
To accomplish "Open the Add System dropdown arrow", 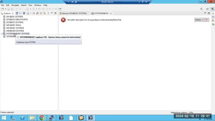I will click(20, 13).
